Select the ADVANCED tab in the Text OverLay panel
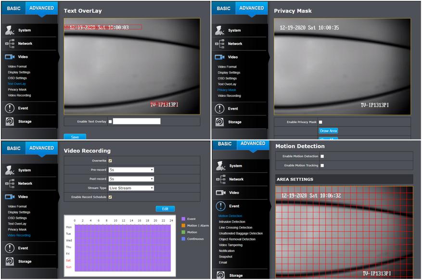The height and width of the screenshot is (280, 422). (x=42, y=8)
